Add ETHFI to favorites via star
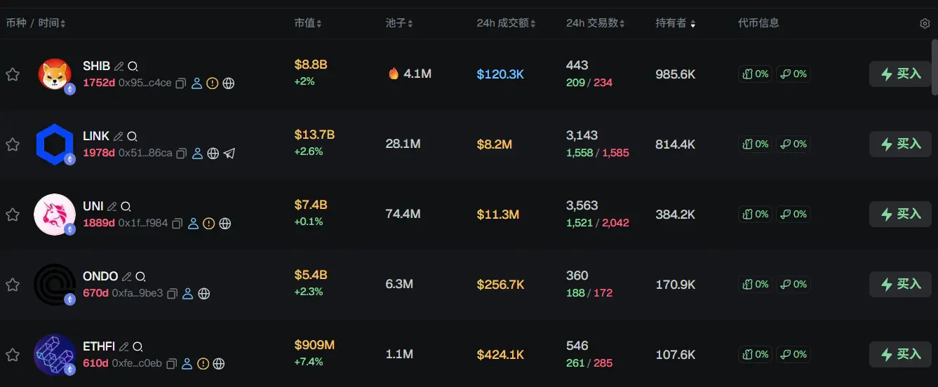Viewport: 938px width, 387px height. tap(13, 355)
